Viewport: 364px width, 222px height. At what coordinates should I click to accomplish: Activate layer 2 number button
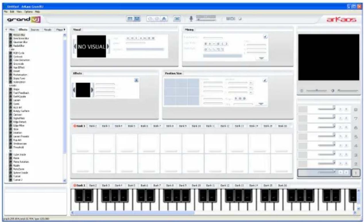tap(355, 164)
